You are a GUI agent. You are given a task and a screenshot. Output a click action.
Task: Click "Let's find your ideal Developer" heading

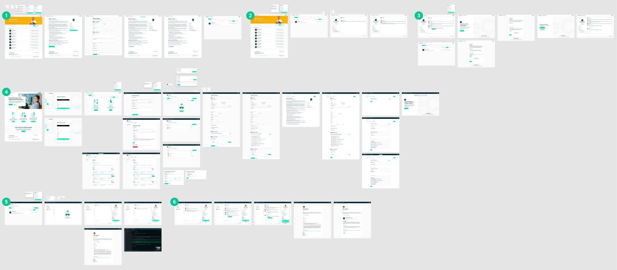tap(23, 127)
